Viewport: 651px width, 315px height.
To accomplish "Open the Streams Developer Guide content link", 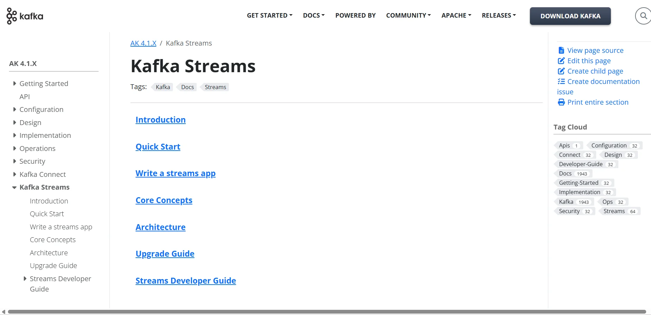I will 186,281.
